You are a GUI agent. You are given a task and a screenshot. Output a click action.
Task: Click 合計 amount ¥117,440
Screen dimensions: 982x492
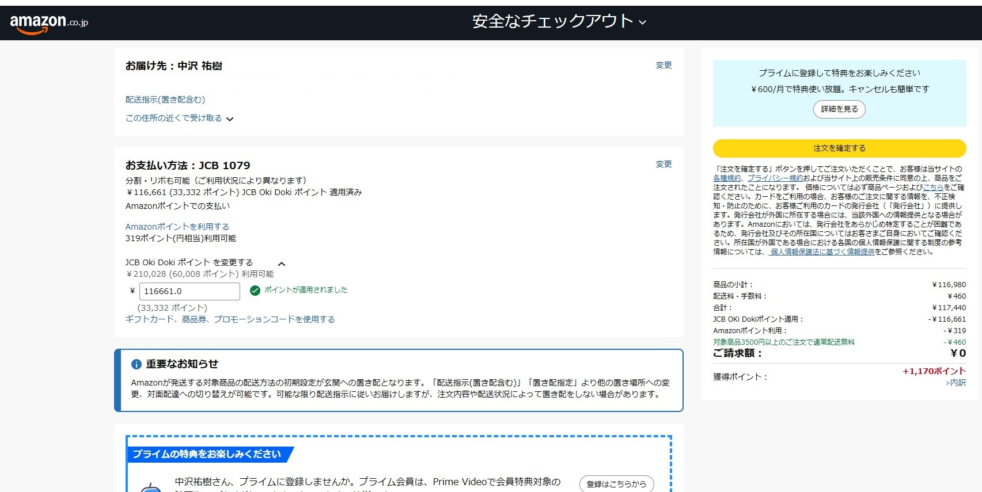[949, 308]
